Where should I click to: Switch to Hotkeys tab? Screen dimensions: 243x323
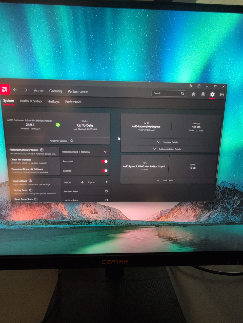click(53, 102)
